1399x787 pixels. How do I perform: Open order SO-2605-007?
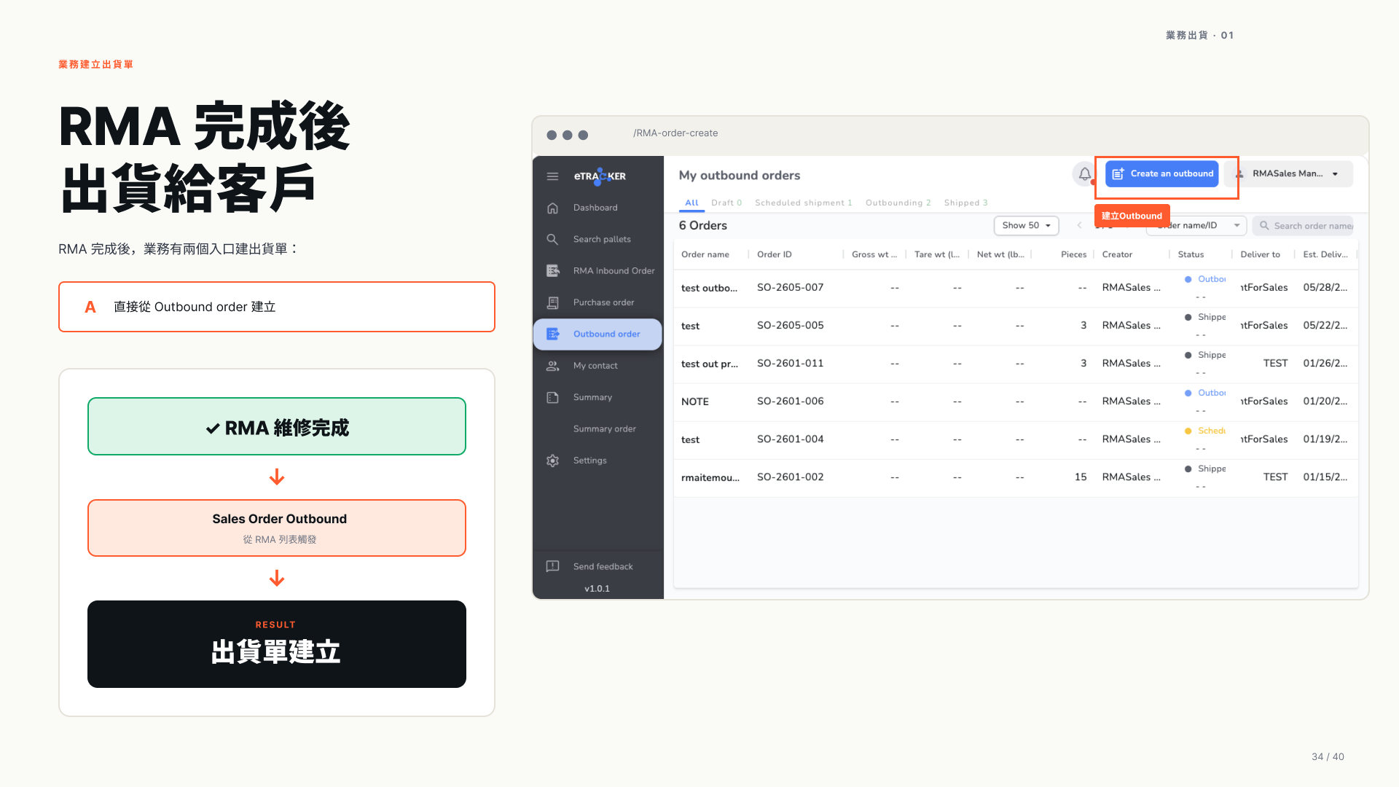point(790,288)
